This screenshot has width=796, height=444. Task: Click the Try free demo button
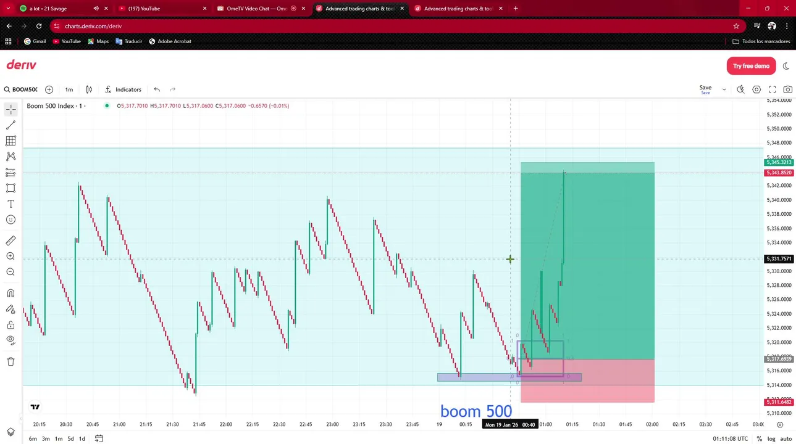[751, 66]
